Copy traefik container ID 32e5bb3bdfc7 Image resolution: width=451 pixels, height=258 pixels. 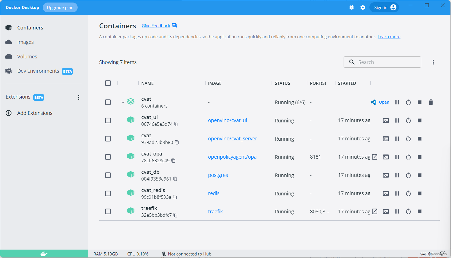click(x=175, y=215)
